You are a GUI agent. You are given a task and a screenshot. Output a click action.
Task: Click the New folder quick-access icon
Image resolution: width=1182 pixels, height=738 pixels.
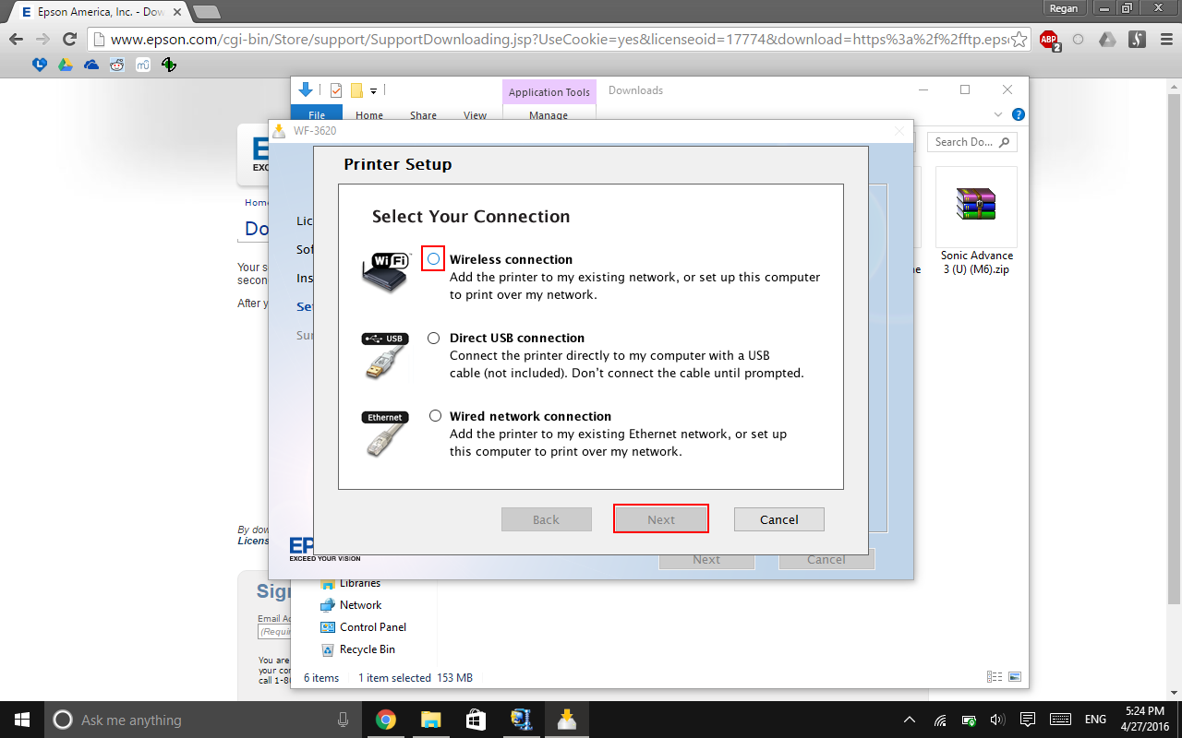(x=356, y=90)
